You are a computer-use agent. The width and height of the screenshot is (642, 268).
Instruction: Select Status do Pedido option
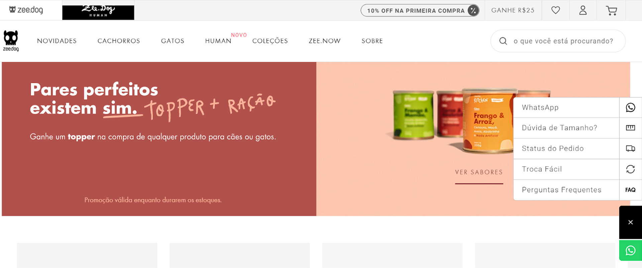click(566, 149)
